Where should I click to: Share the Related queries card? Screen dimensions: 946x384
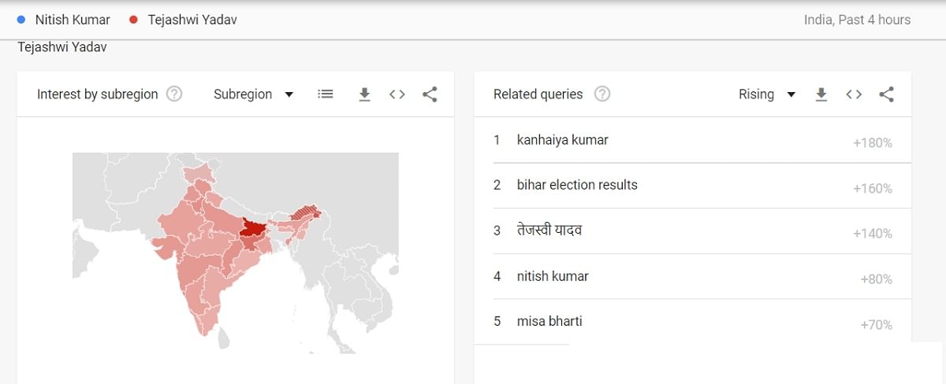pyautogui.click(x=886, y=94)
